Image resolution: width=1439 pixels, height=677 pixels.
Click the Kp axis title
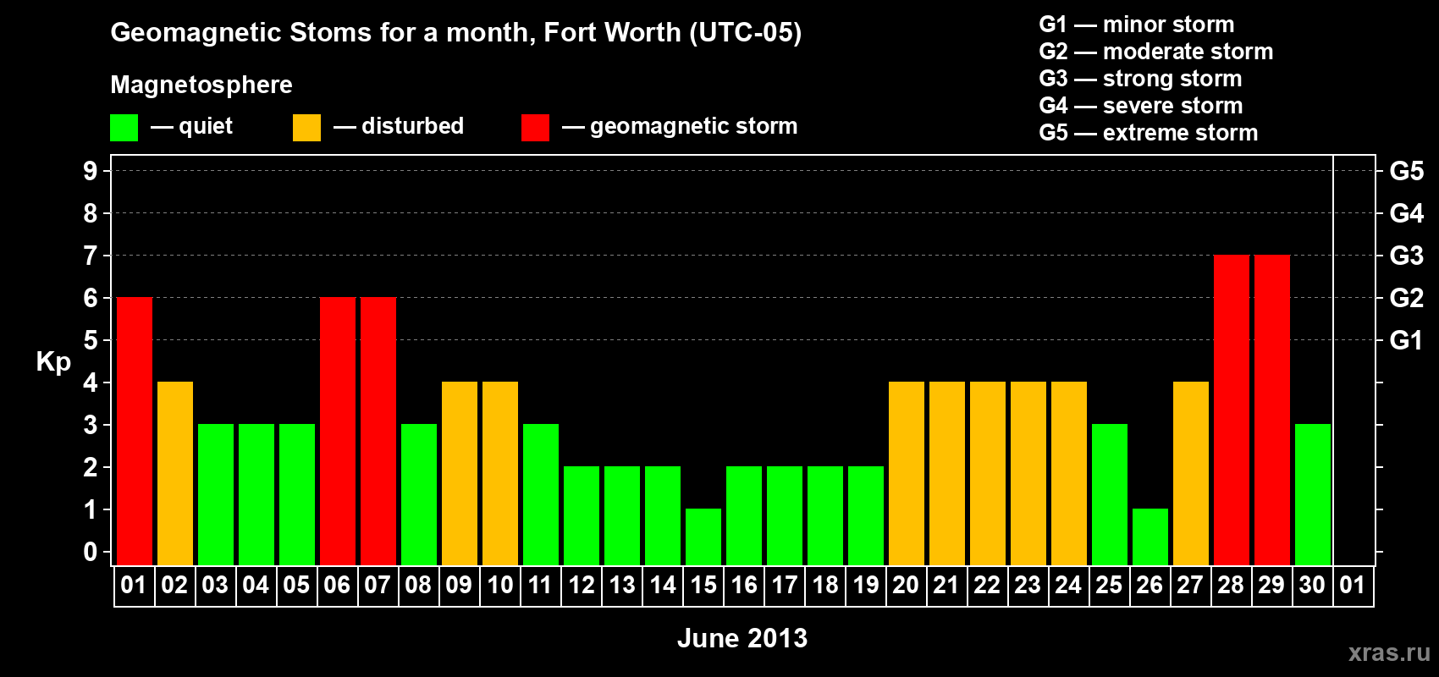point(53,362)
